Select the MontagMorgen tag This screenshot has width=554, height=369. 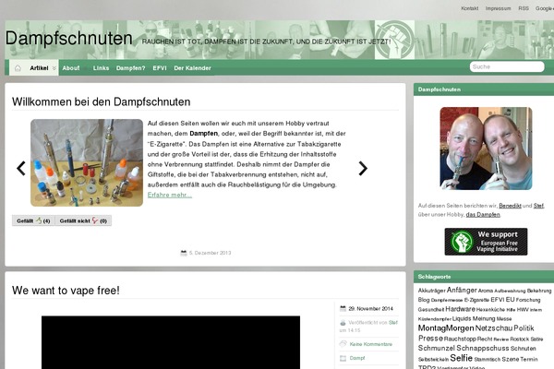446,328
